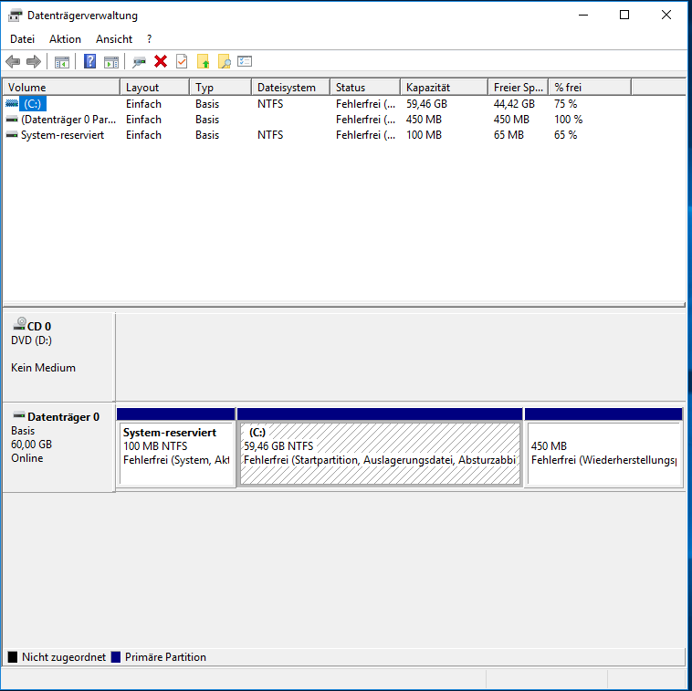Click the Datenträgerverwaltung title bar icon
The height and width of the screenshot is (691, 692).
(x=15, y=16)
